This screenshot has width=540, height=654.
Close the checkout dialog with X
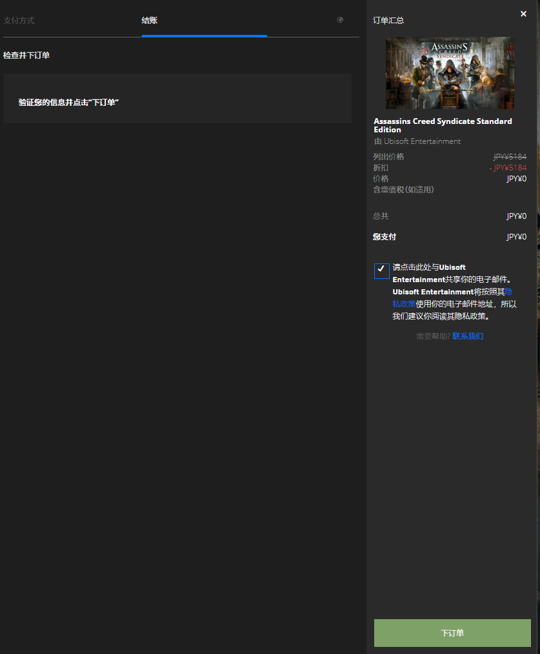pyautogui.click(x=523, y=14)
